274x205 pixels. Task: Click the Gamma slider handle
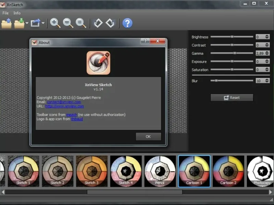pyautogui.click(x=235, y=53)
